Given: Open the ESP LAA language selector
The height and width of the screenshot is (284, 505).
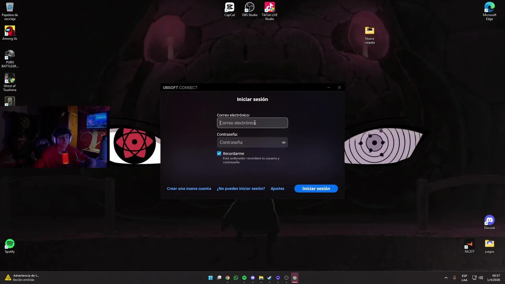Looking at the screenshot, I should pos(464,278).
